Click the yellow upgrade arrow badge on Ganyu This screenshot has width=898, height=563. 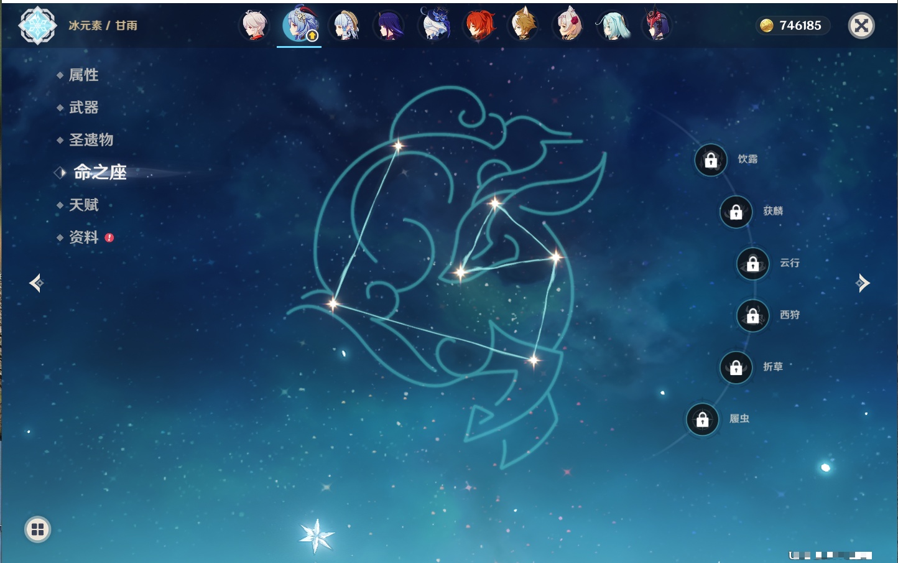click(x=313, y=36)
